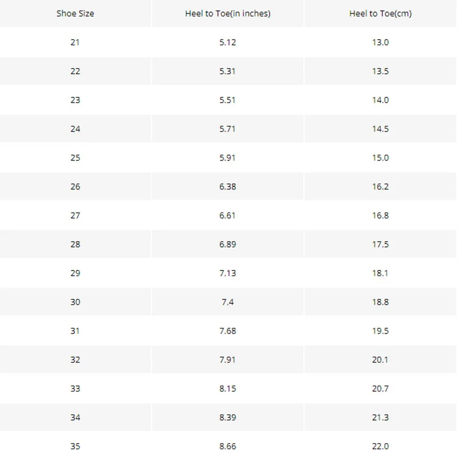Viewport: 458px width, 463px height.
Task: Click the 7.4 inches value
Action: click(x=227, y=302)
